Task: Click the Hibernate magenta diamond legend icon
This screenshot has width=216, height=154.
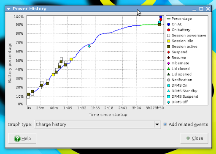Action: coord(169,63)
